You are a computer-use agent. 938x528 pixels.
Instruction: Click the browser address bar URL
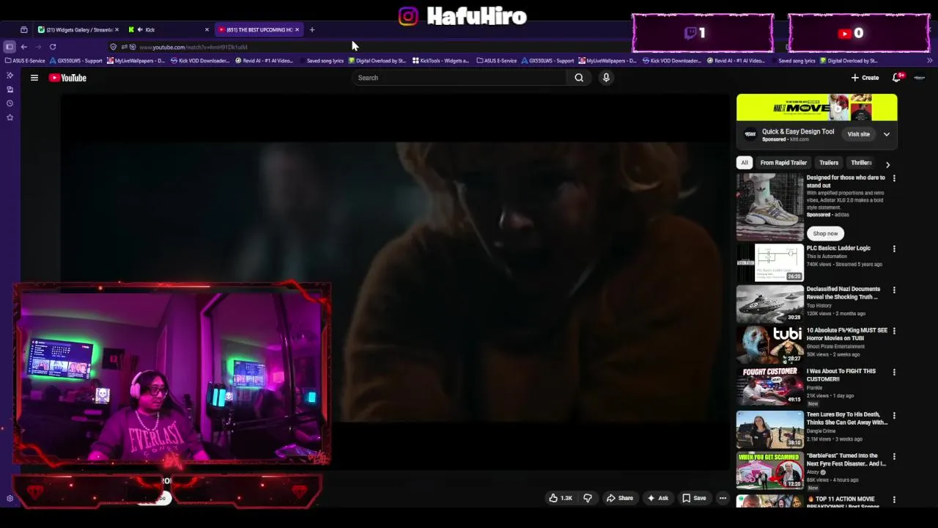click(x=193, y=47)
